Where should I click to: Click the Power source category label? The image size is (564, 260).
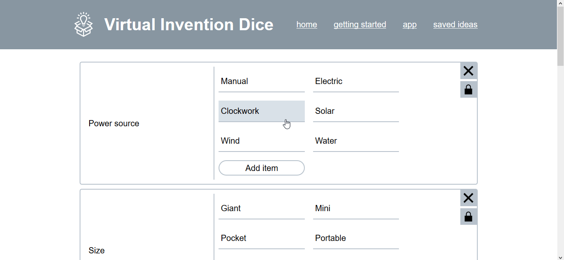click(x=114, y=123)
